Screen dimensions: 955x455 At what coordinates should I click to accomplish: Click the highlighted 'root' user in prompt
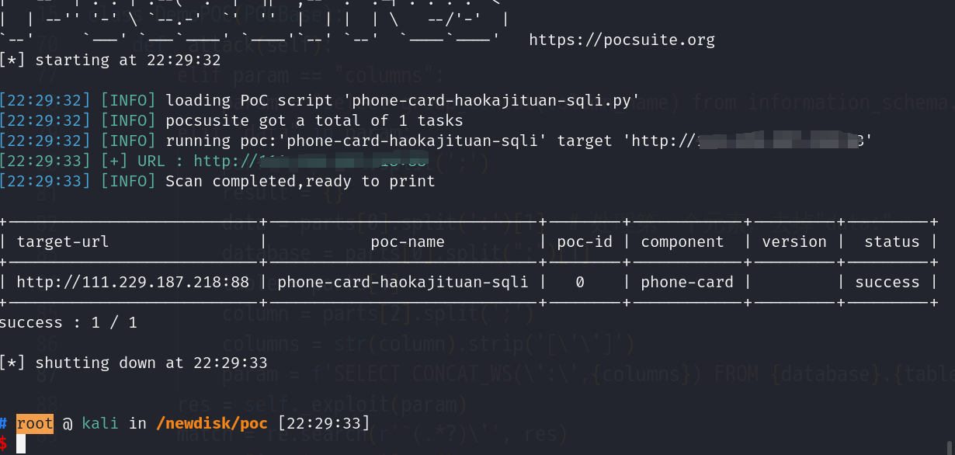[35, 423]
